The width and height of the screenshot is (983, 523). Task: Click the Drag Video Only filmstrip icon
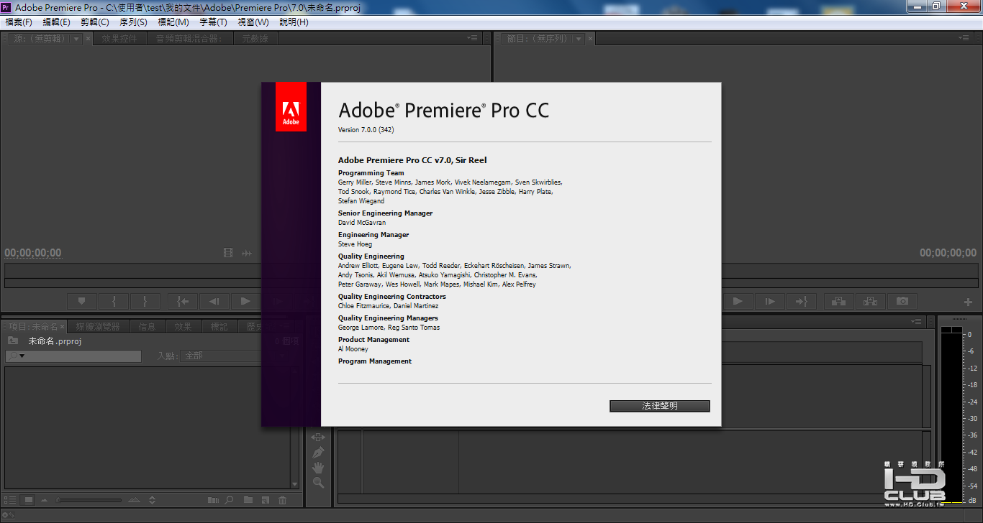coord(229,253)
